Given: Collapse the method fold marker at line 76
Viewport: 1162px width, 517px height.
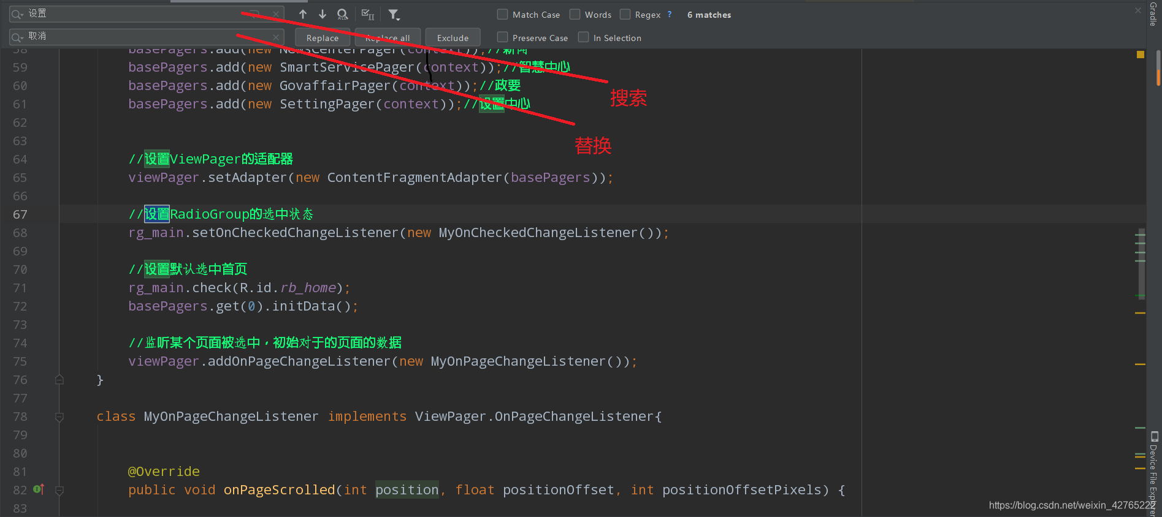Looking at the screenshot, I should [59, 380].
